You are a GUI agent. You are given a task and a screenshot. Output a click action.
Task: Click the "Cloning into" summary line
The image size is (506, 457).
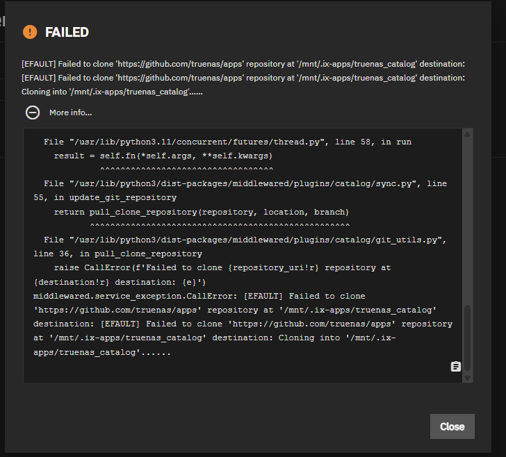tap(112, 92)
